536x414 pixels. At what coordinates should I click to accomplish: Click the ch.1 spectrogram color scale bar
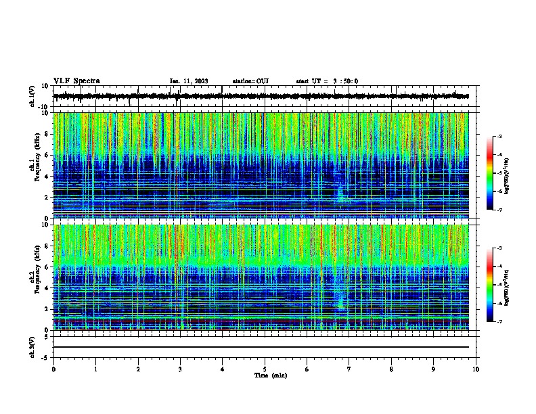click(x=490, y=173)
